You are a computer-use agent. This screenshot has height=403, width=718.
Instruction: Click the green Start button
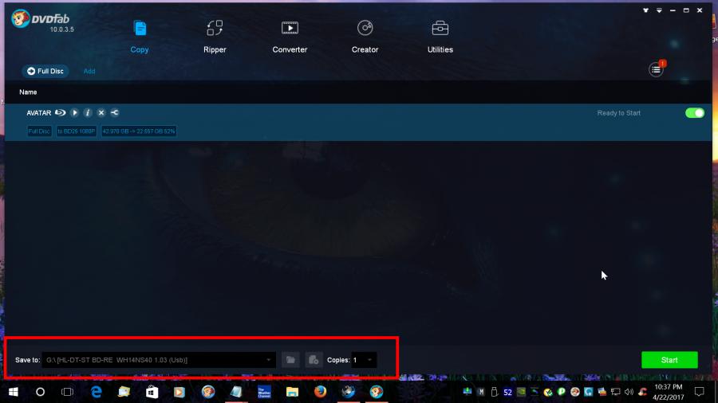click(669, 360)
